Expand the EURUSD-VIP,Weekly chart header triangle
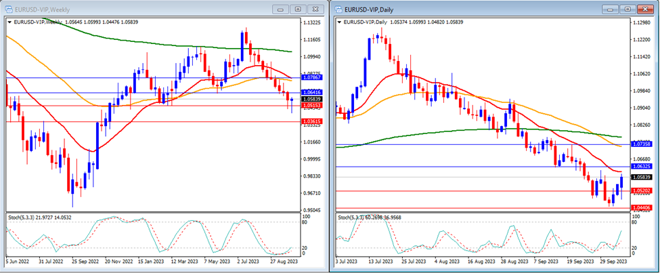This screenshot has height=273, width=660. (x=8, y=22)
